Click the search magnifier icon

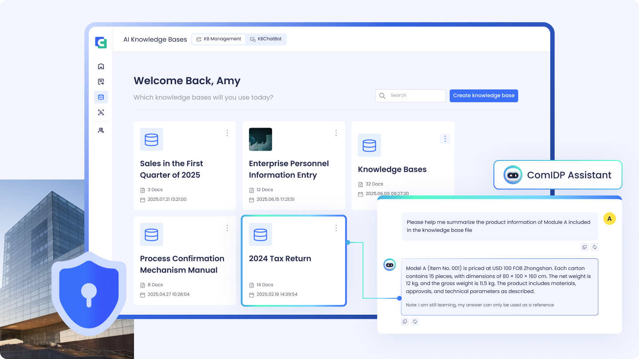[x=382, y=96]
